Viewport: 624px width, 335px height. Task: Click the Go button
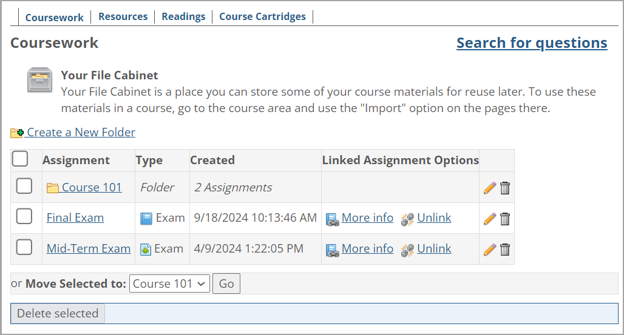[226, 284]
